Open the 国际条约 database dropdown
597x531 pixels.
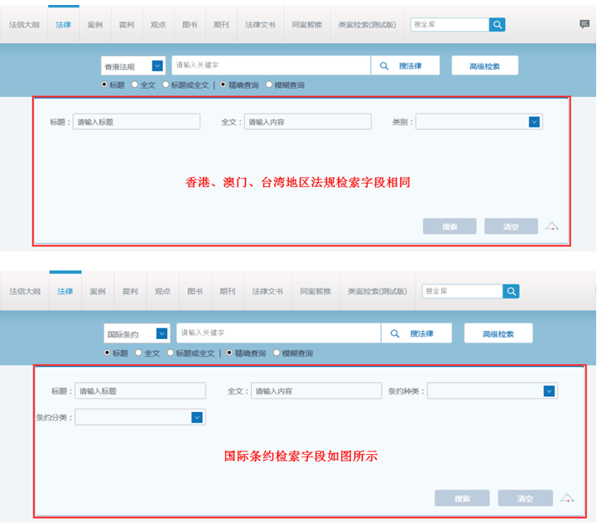[x=161, y=334]
